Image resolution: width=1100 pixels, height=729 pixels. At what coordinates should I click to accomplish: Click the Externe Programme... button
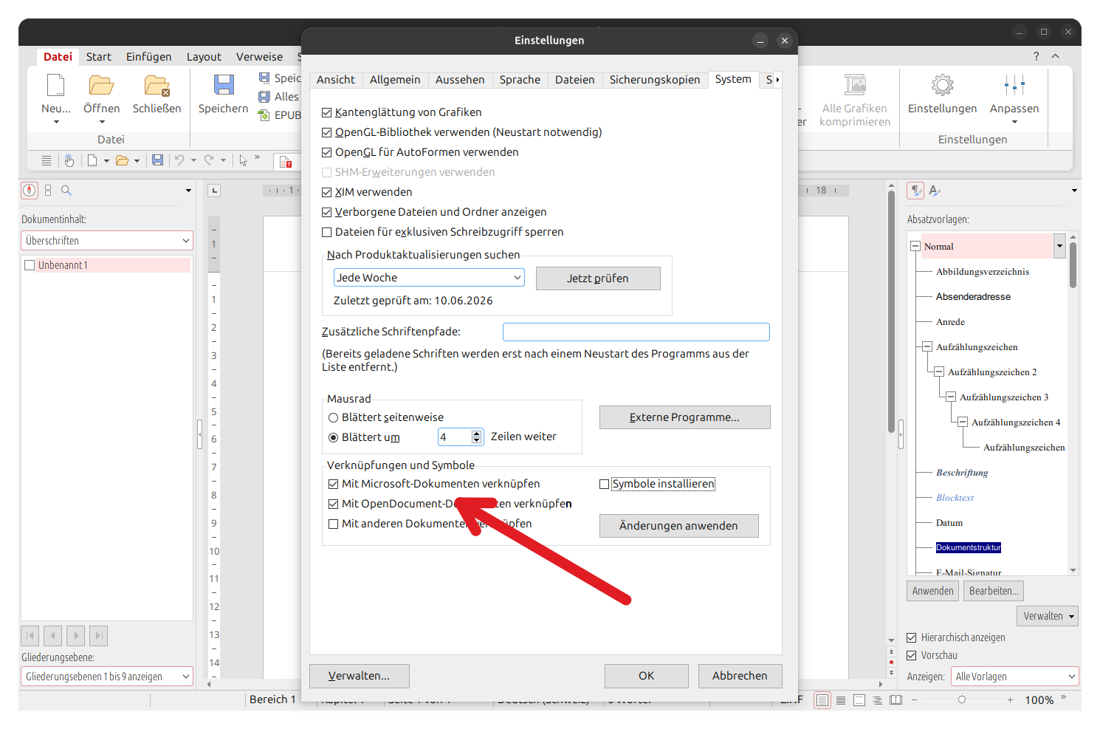(684, 417)
